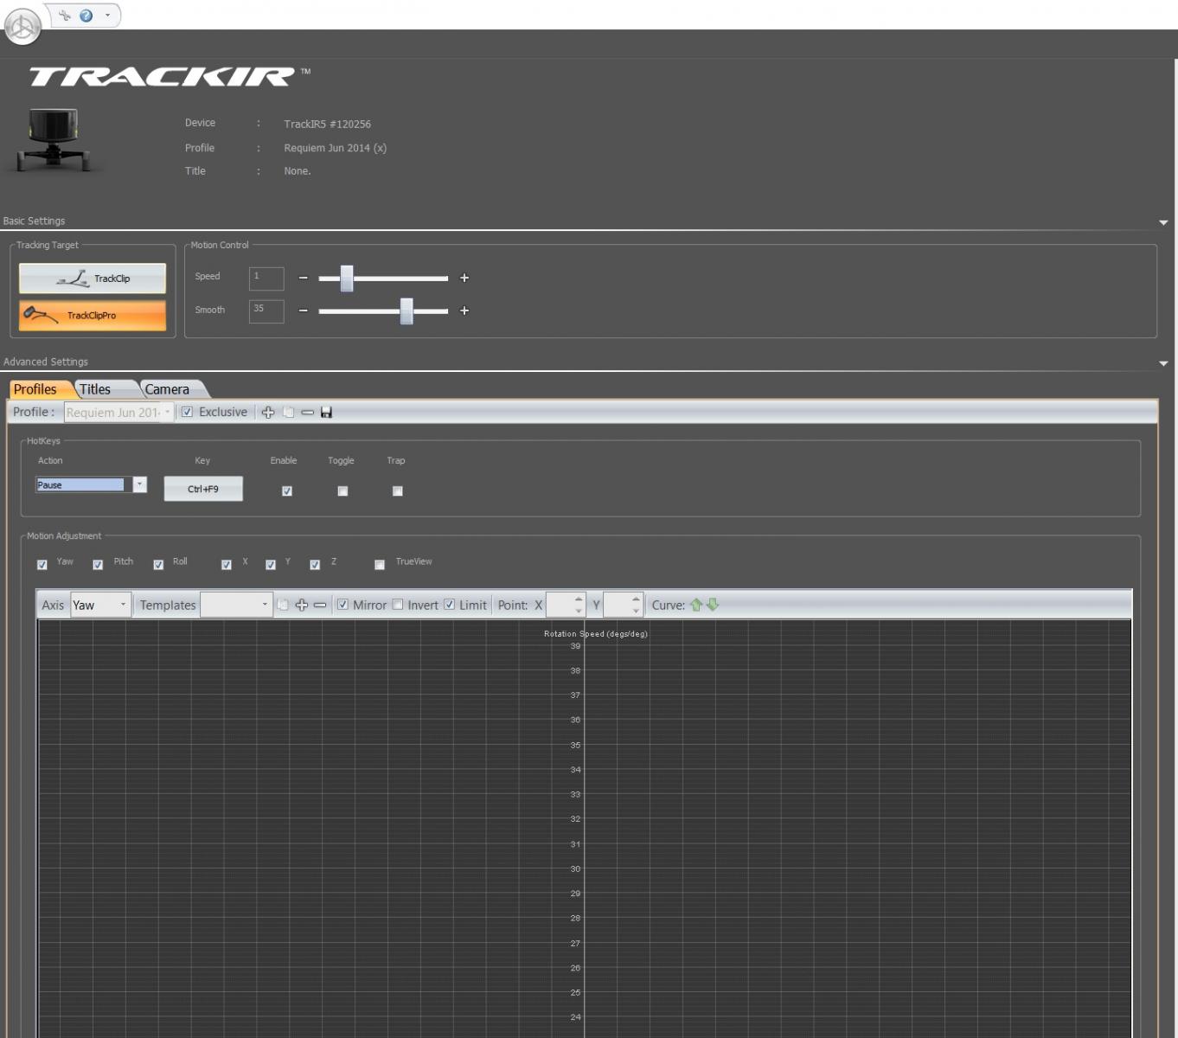Image resolution: width=1178 pixels, height=1038 pixels.
Task: Check the hotkey Trap checkbox
Action: point(398,491)
